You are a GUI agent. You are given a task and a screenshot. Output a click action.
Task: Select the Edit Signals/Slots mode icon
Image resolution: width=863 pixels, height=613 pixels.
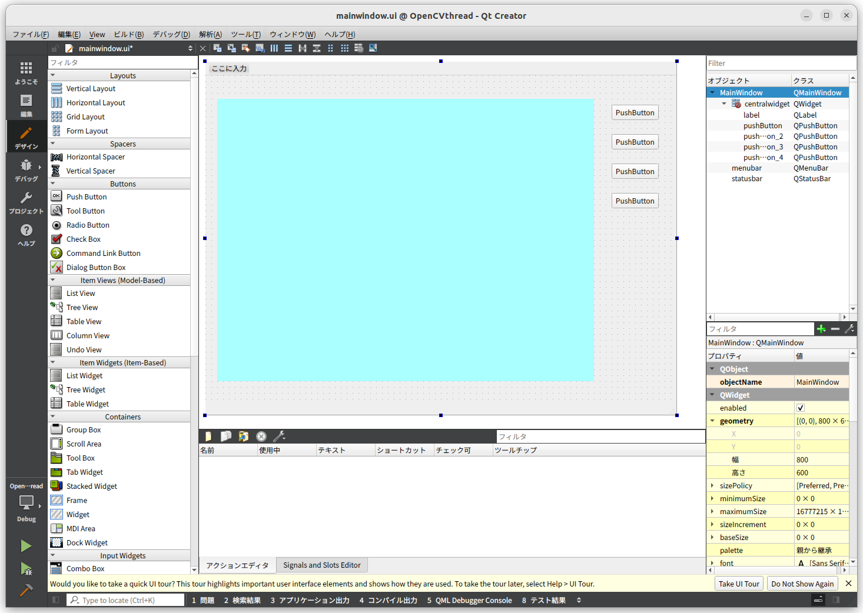[x=231, y=48]
